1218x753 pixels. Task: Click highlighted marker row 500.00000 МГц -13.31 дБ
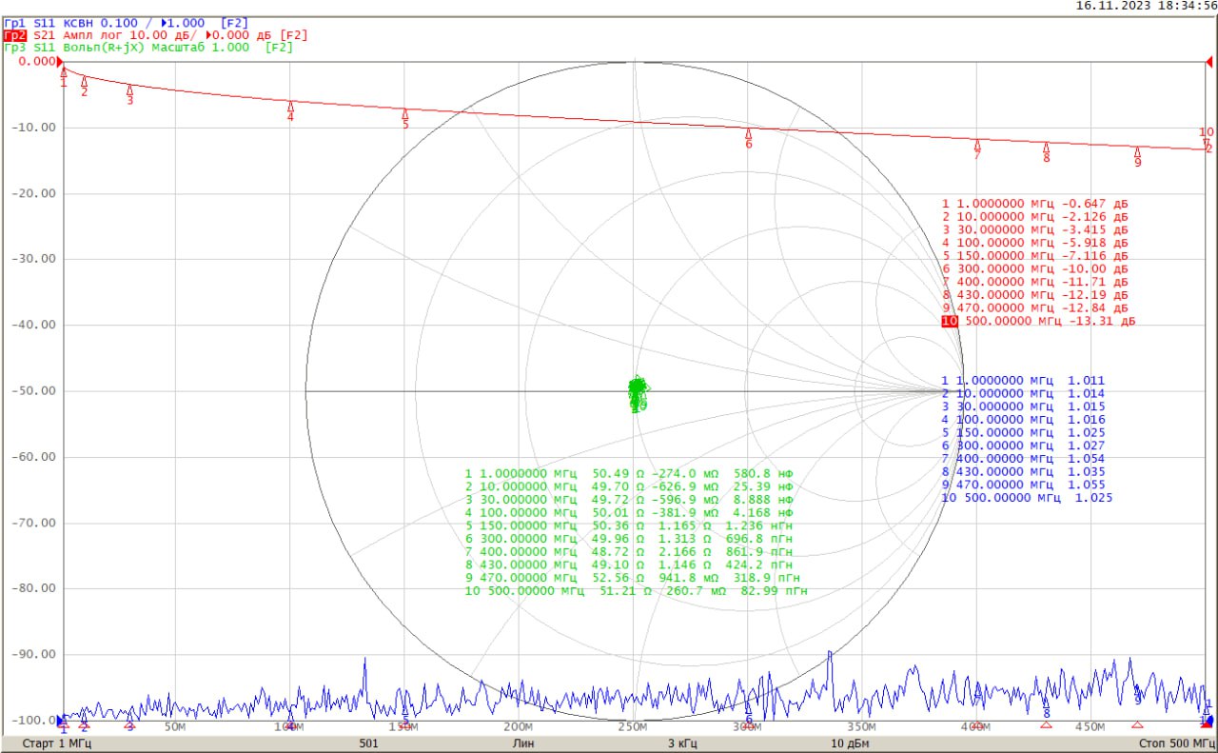1038,322
